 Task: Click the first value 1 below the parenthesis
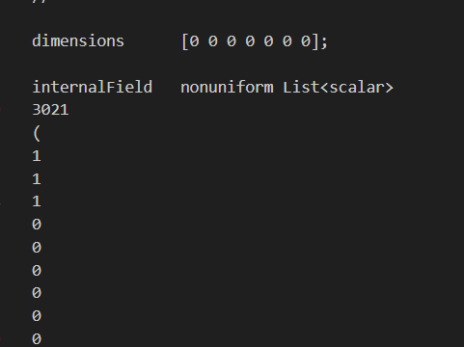(37, 156)
